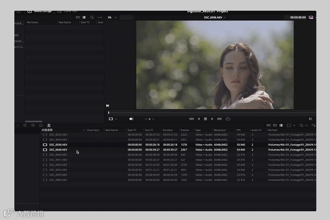Click the media storage horizontal scrollbar
This screenshot has width=330, height=220.
[34, 121]
